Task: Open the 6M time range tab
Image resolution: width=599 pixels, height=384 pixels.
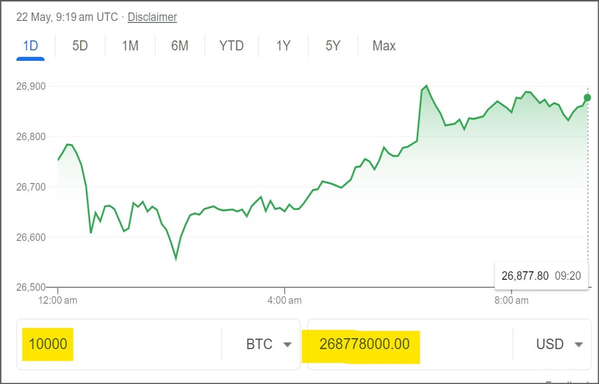Action: coord(180,46)
